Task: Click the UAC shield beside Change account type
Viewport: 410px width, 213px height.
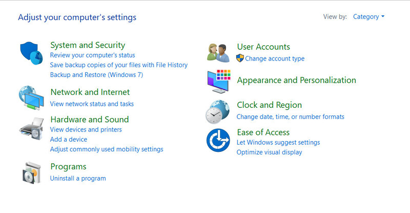Action: tap(240, 58)
